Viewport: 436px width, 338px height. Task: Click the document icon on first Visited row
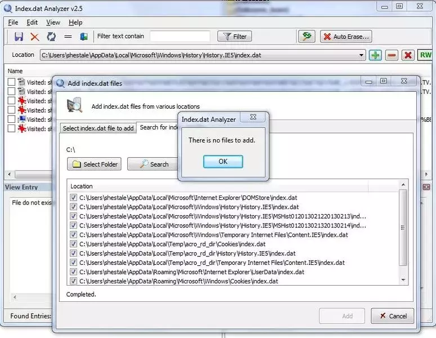coord(21,82)
